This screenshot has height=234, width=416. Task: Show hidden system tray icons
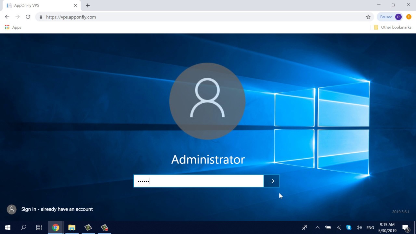tap(318, 227)
